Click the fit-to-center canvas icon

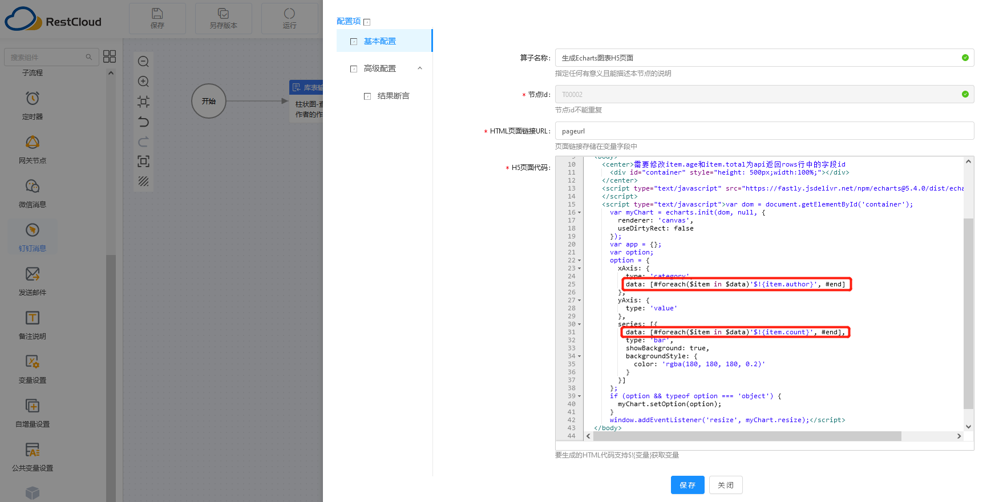point(144,102)
